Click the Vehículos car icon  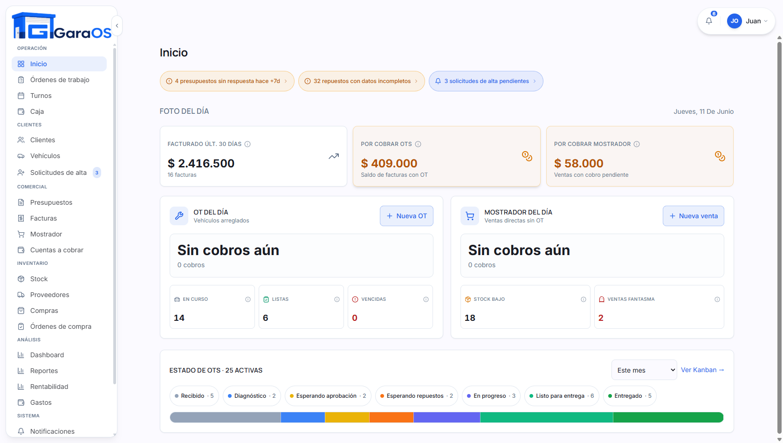point(21,156)
